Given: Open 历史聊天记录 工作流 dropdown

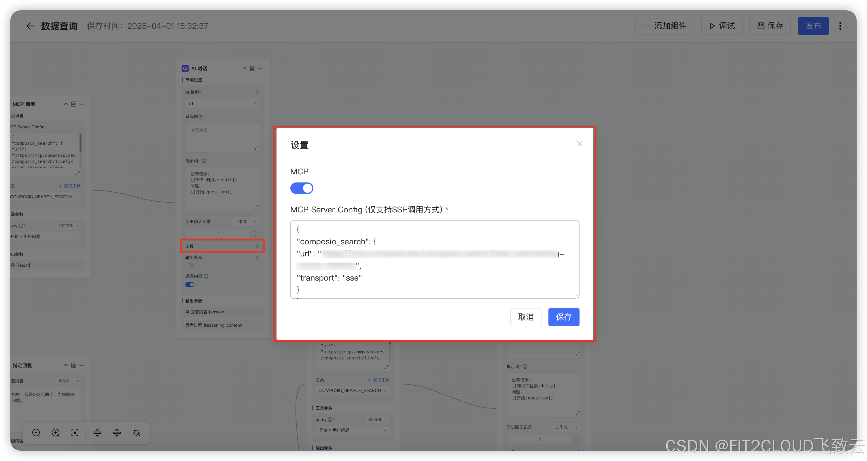Looking at the screenshot, I should click(245, 222).
